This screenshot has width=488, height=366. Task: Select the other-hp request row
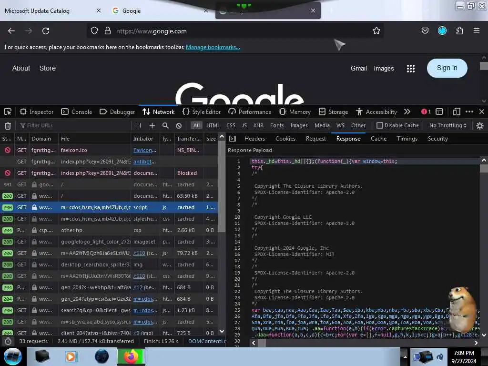(x=109, y=230)
